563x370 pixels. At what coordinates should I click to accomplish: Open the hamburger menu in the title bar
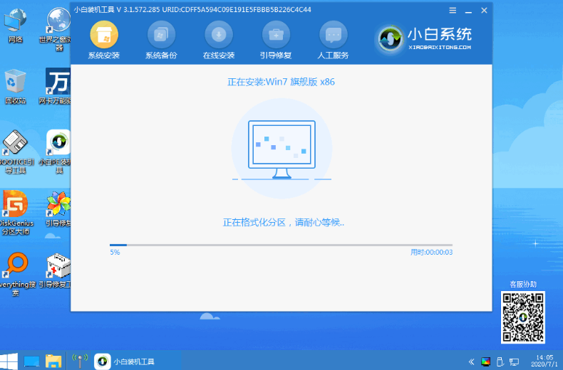[x=453, y=11]
